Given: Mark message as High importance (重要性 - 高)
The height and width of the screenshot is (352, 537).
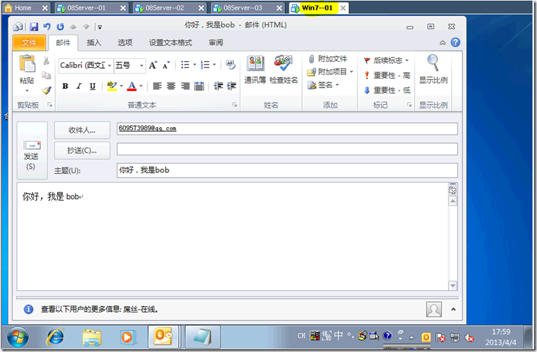Looking at the screenshot, I should coord(387,75).
